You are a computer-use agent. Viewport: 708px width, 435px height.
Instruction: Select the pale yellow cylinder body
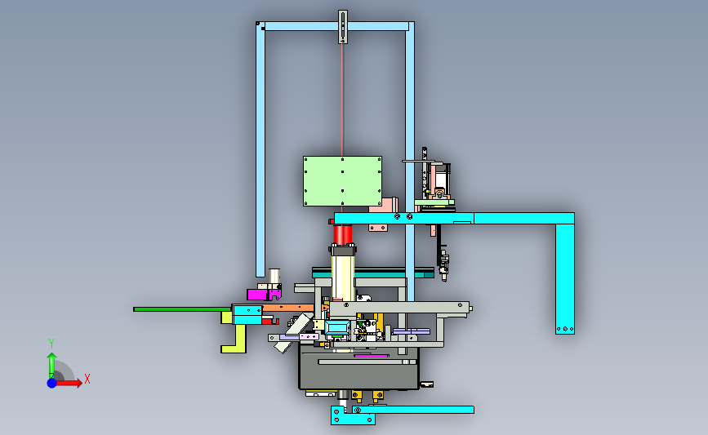click(x=343, y=277)
